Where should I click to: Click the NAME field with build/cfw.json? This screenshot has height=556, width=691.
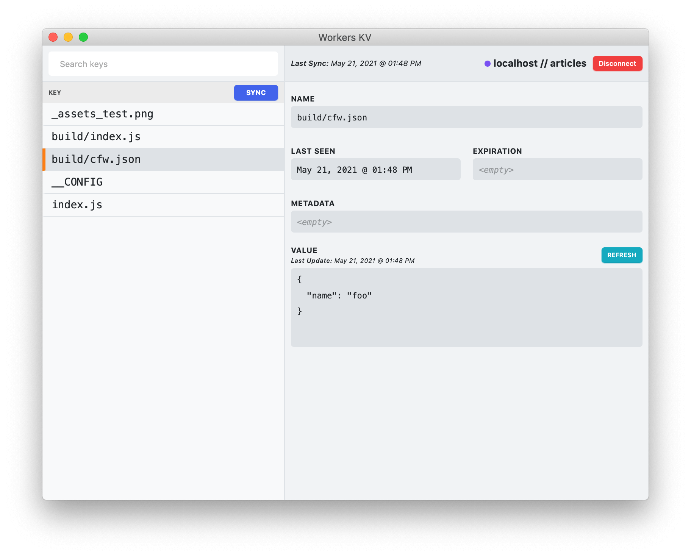466,117
